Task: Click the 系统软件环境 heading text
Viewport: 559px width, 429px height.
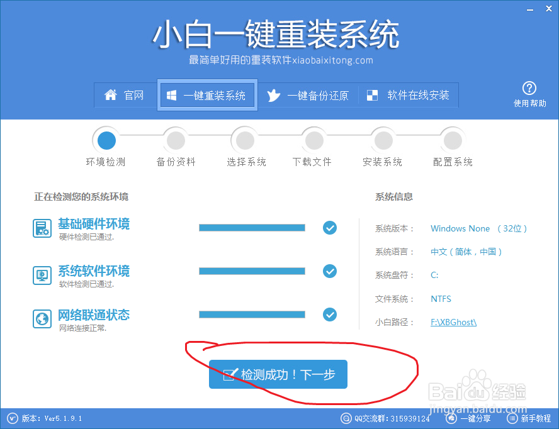Action: (94, 271)
